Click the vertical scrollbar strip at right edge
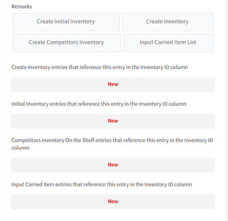Screen dimensions: 228x221 coord(227,110)
